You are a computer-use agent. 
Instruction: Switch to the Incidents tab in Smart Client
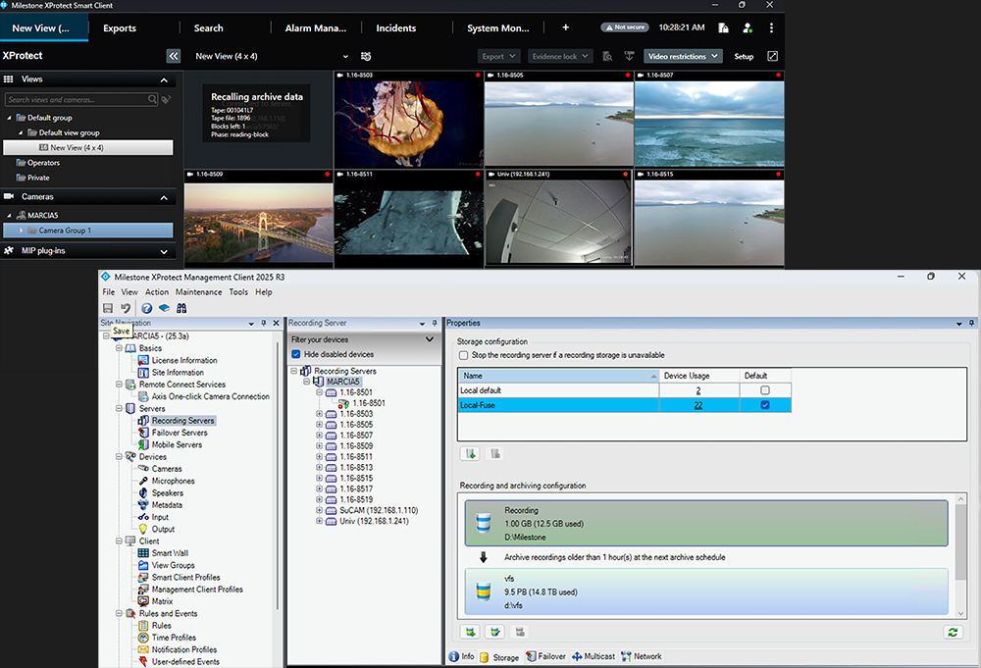395,28
